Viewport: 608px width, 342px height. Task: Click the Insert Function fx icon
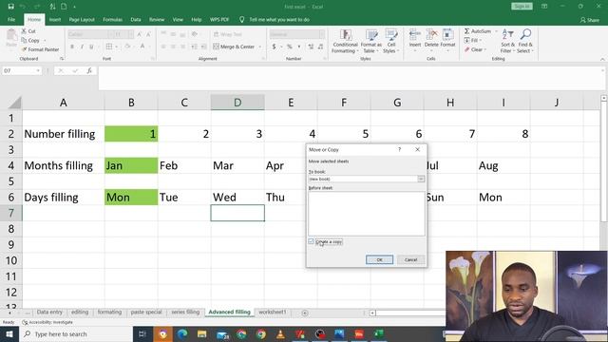pos(89,70)
